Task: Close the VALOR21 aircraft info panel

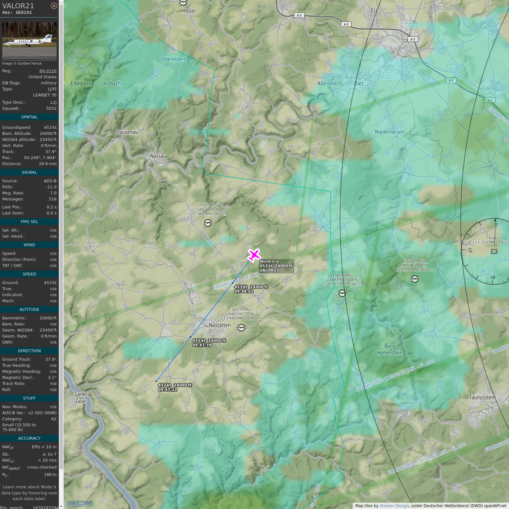Action: click(x=54, y=6)
